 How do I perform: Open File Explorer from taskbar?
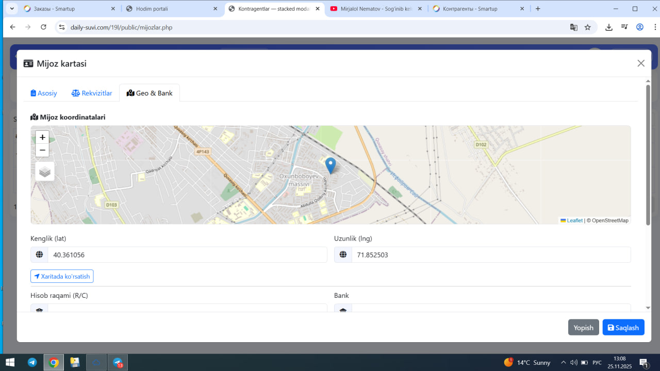(75, 362)
